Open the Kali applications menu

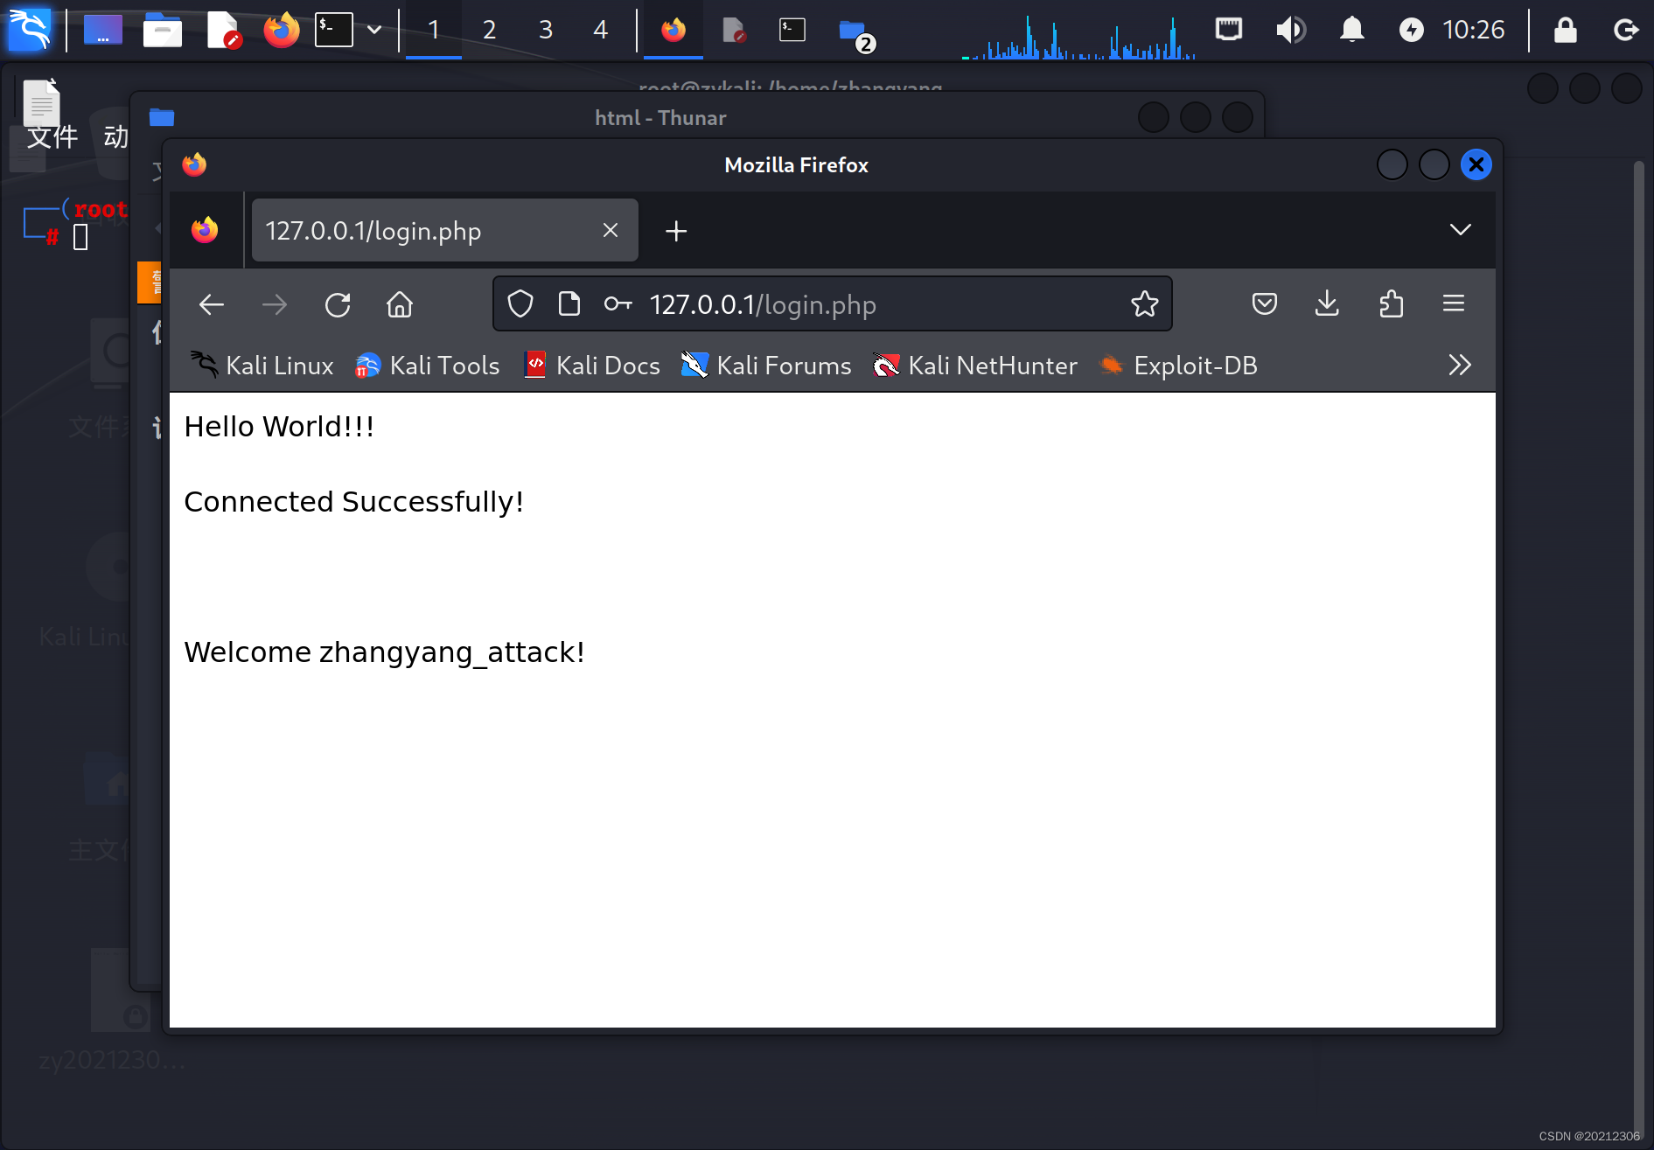(30, 30)
